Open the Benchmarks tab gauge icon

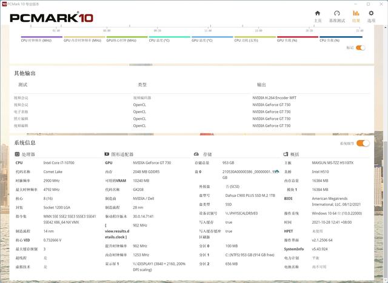tap(337, 13)
